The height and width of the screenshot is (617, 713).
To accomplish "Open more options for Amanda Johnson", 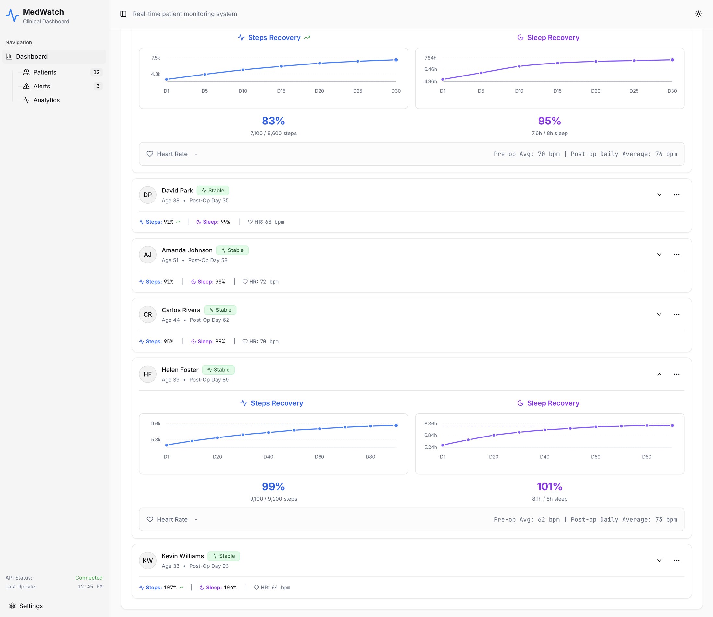I will click(x=676, y=255).
